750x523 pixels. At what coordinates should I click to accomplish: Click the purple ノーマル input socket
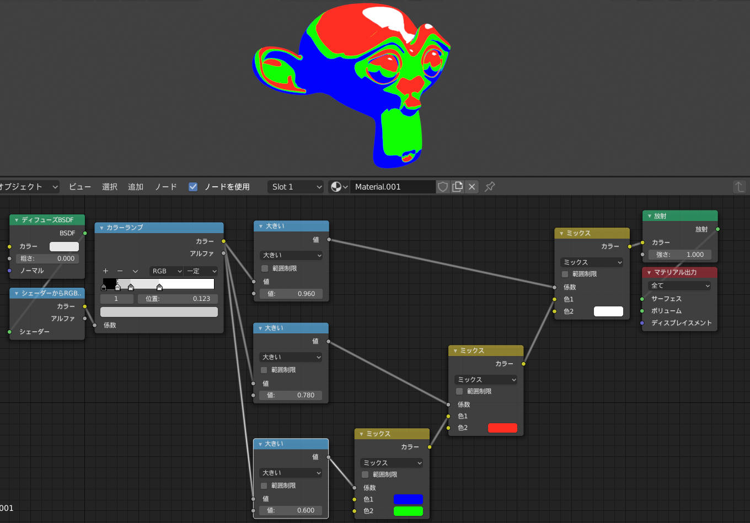(9, 271)
